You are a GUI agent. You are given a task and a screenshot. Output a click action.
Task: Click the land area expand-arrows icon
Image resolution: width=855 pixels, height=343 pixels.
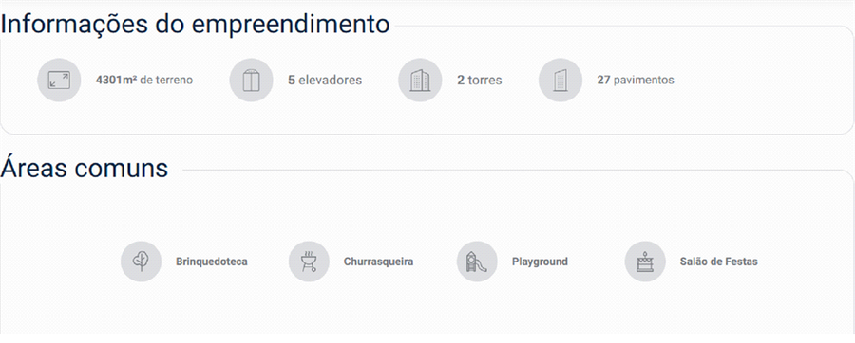point(59,81)
